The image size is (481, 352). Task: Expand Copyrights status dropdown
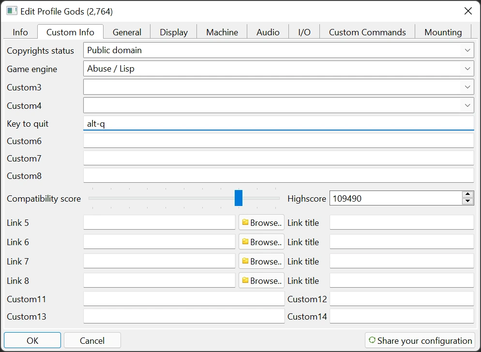coord(467,50)
